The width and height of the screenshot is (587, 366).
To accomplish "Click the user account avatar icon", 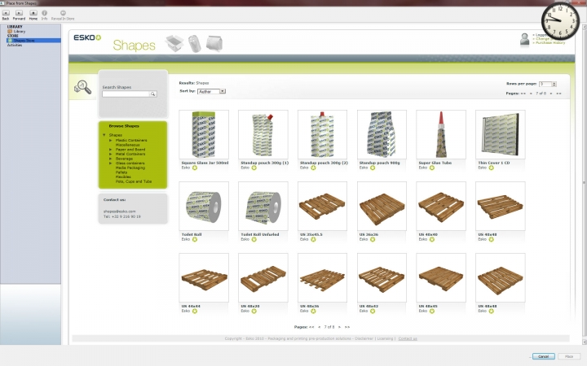I will (525, 39).
